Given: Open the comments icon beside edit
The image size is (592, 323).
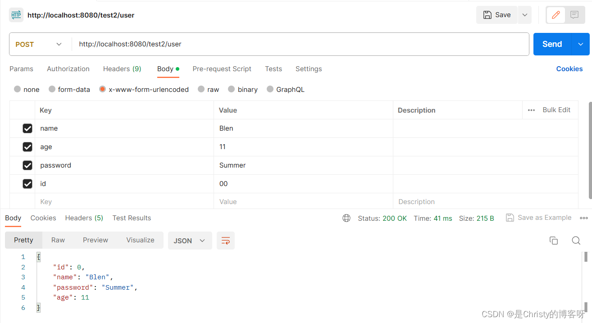Looking at the screenshot, I should (574, 15).
